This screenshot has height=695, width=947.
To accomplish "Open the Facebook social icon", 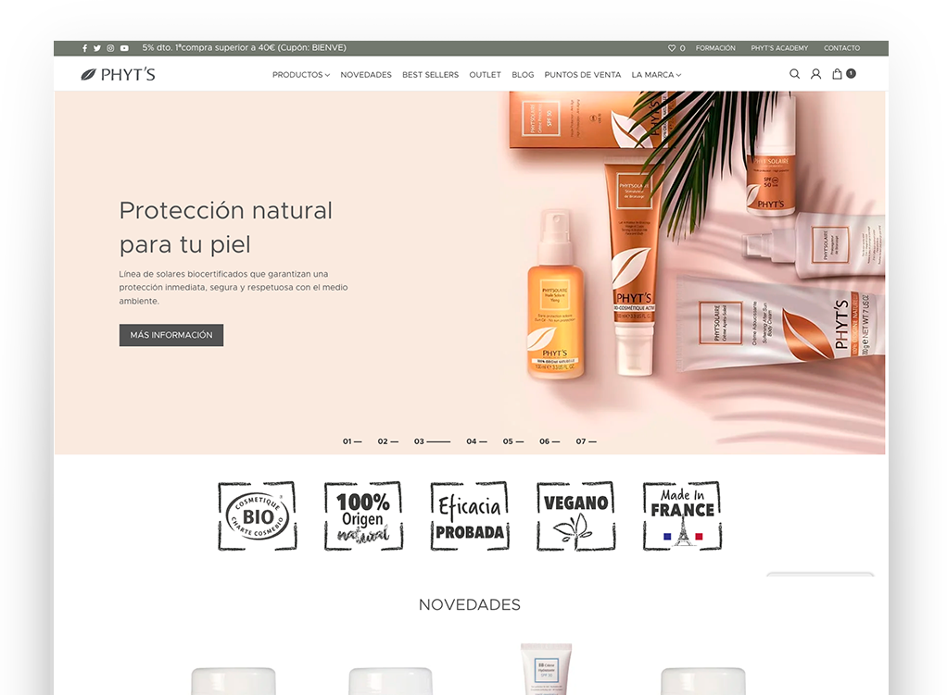I will (x=85, y=48).
